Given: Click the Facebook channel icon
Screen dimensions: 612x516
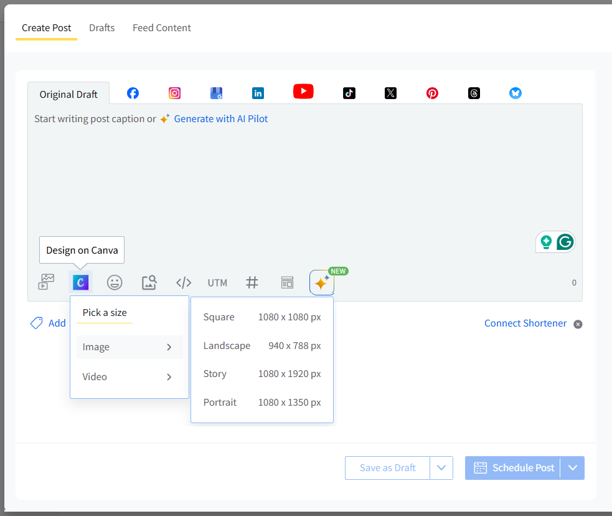Looking at the screenshot, I should (x=133, y=93).
